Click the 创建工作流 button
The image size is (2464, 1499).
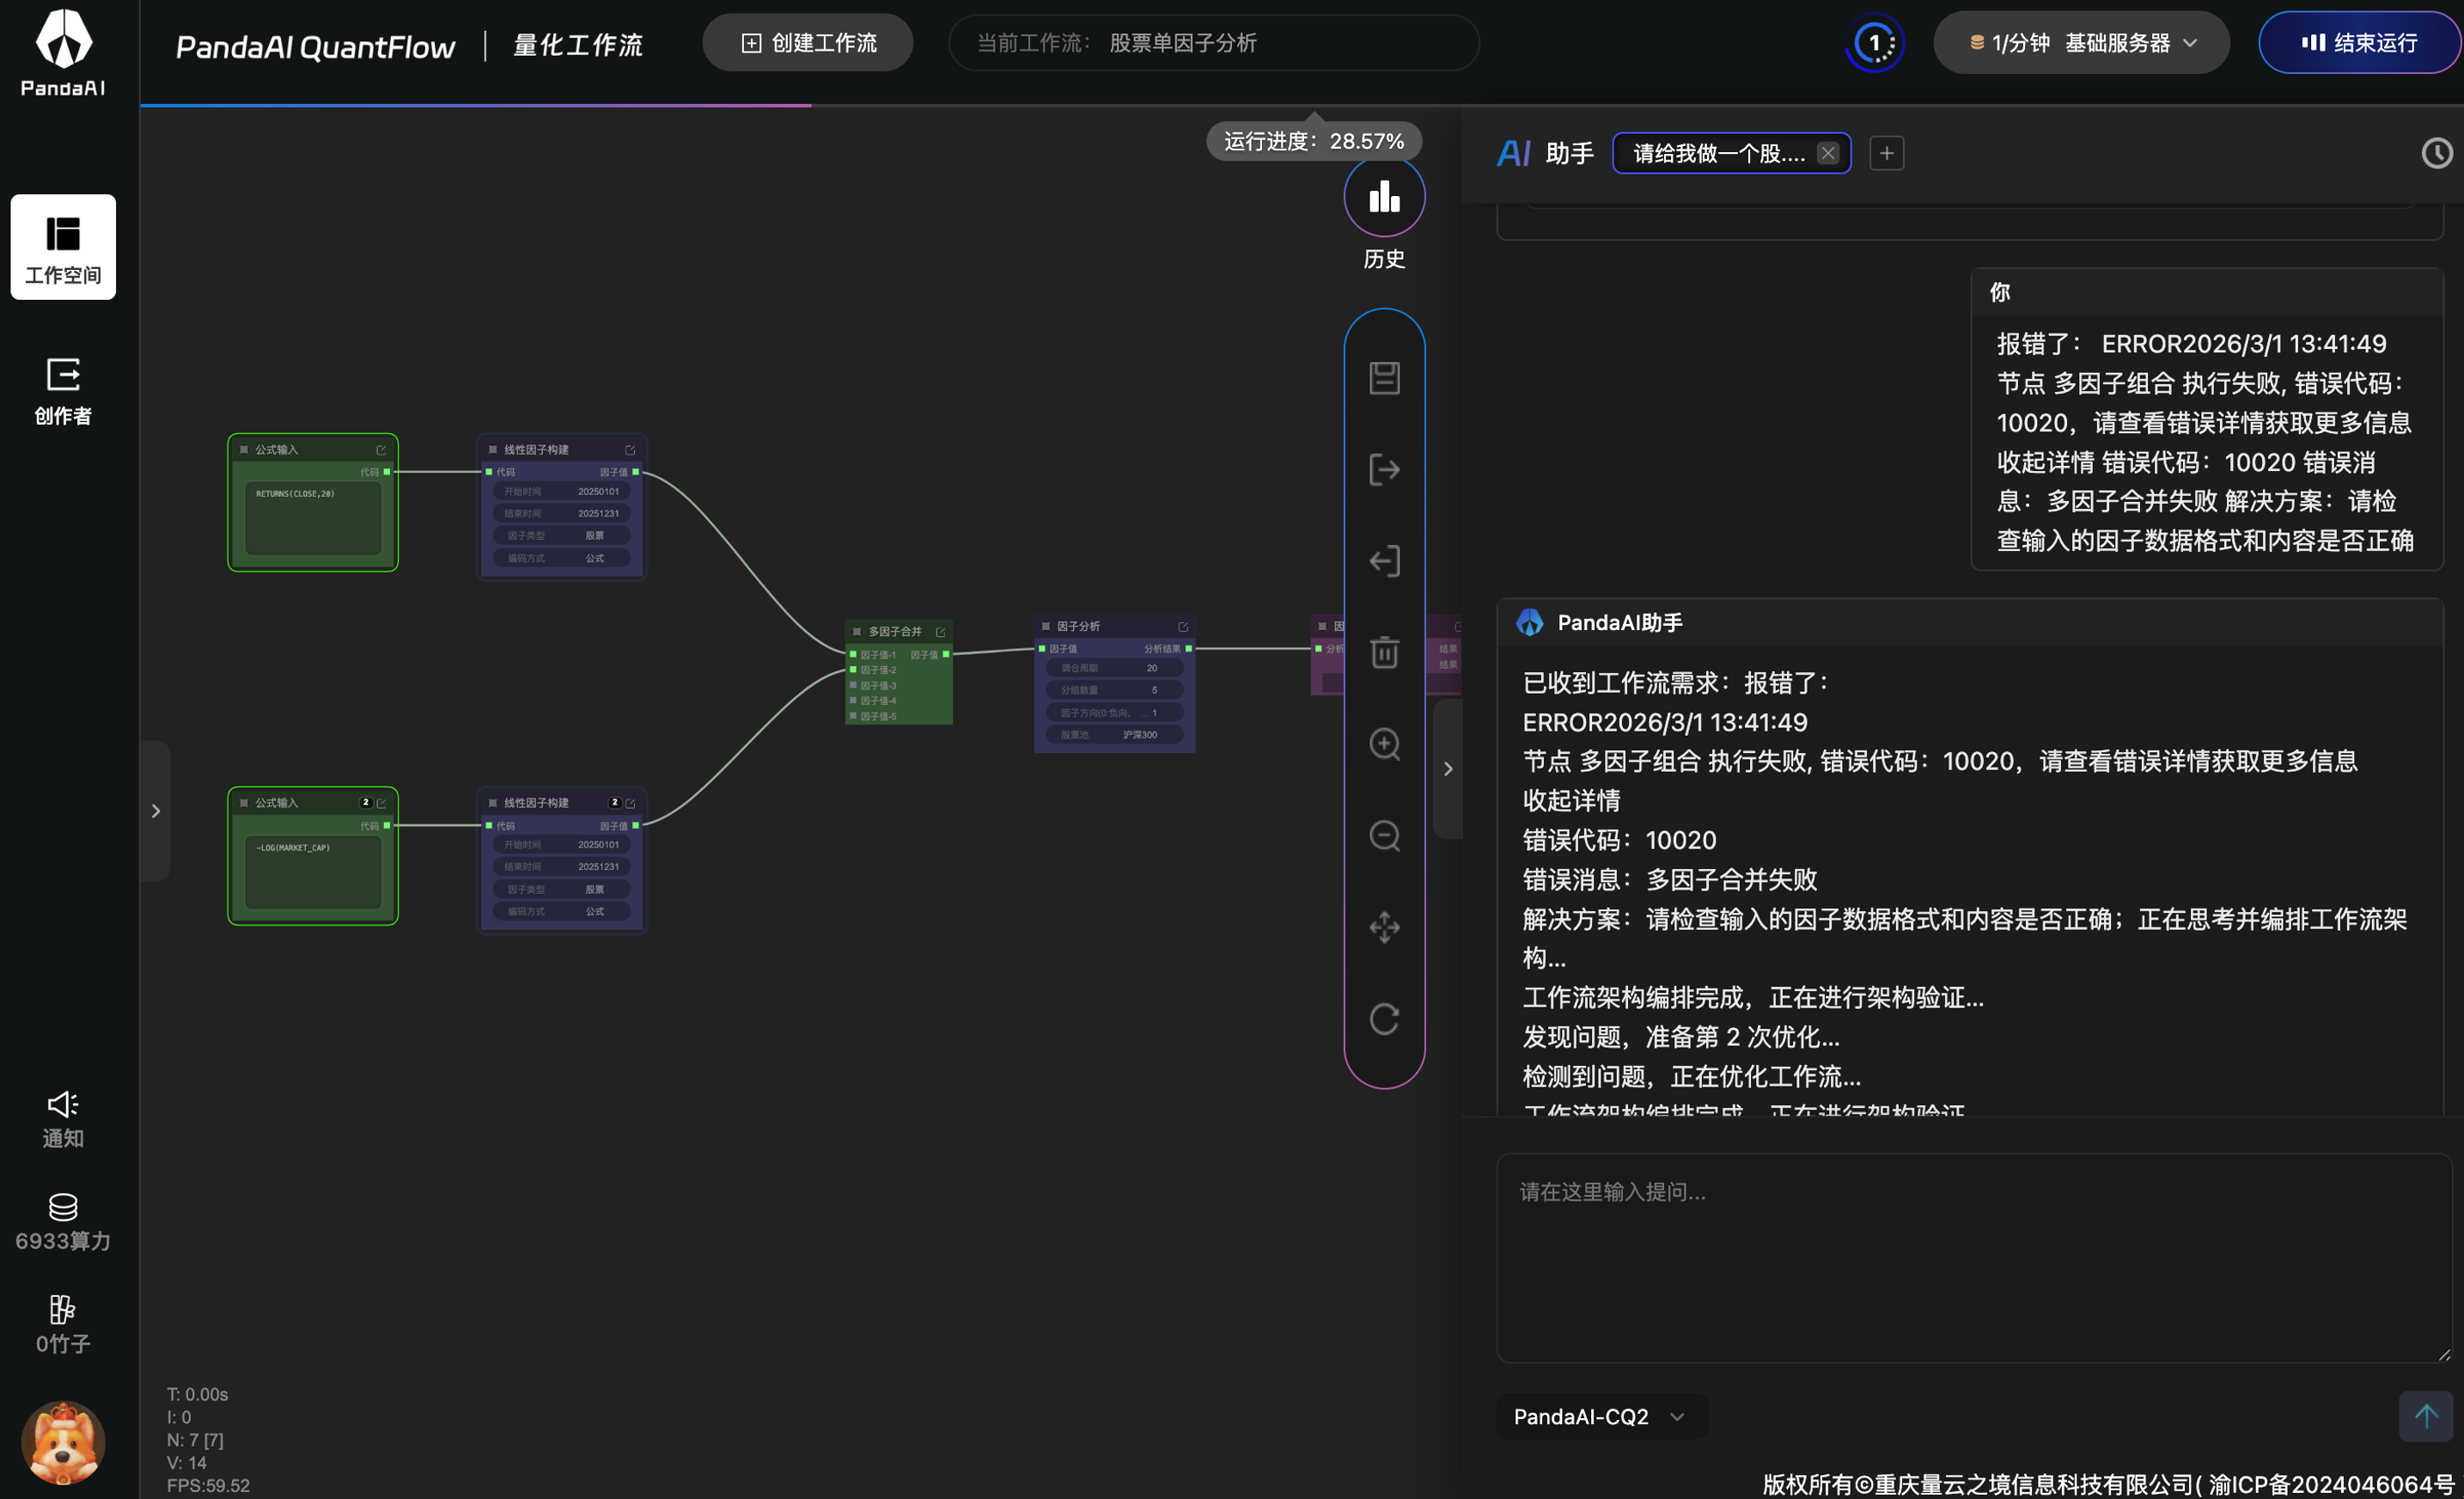pos(808,43)
